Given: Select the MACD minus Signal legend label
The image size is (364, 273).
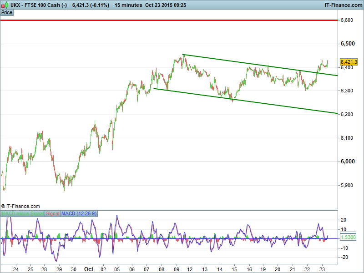Looking at the screenshot, I should click(23, 213).
